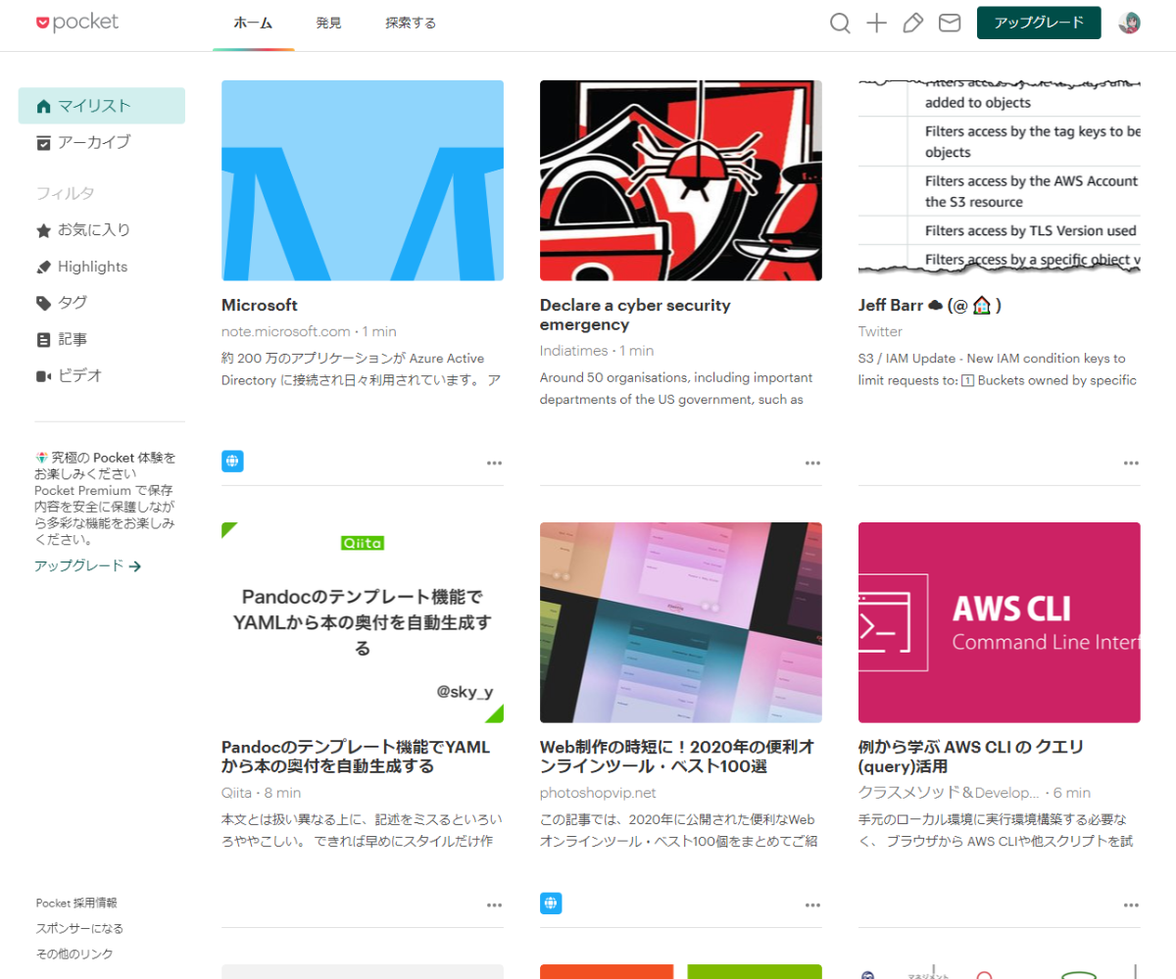This screenshot has height=979, width=1176.
Task: Select マイリスト in the sidebar
Action: point(101,106)
